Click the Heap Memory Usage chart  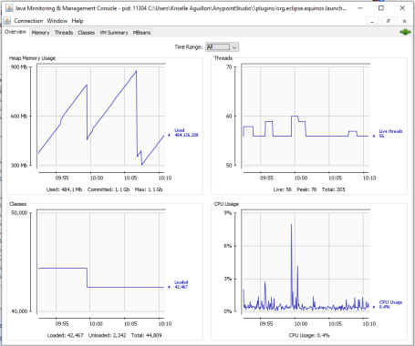101,116
